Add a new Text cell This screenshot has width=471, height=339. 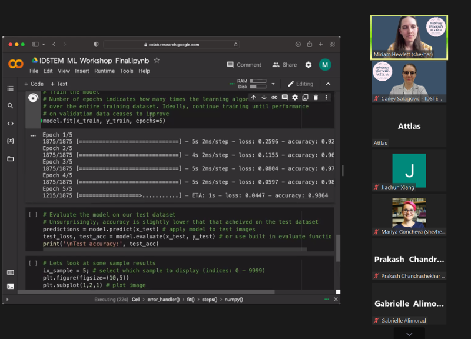point(59,84)
